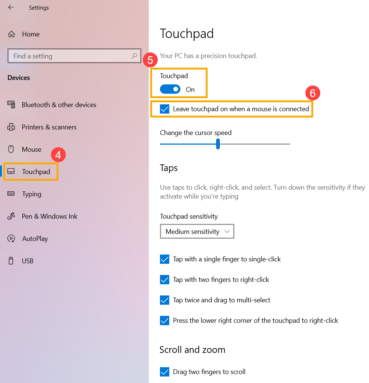Image resolution: width=369 pixels, height=383 pixels.
Task: Click the back arrow icon in Settings
Action: [x=11, y=7]
